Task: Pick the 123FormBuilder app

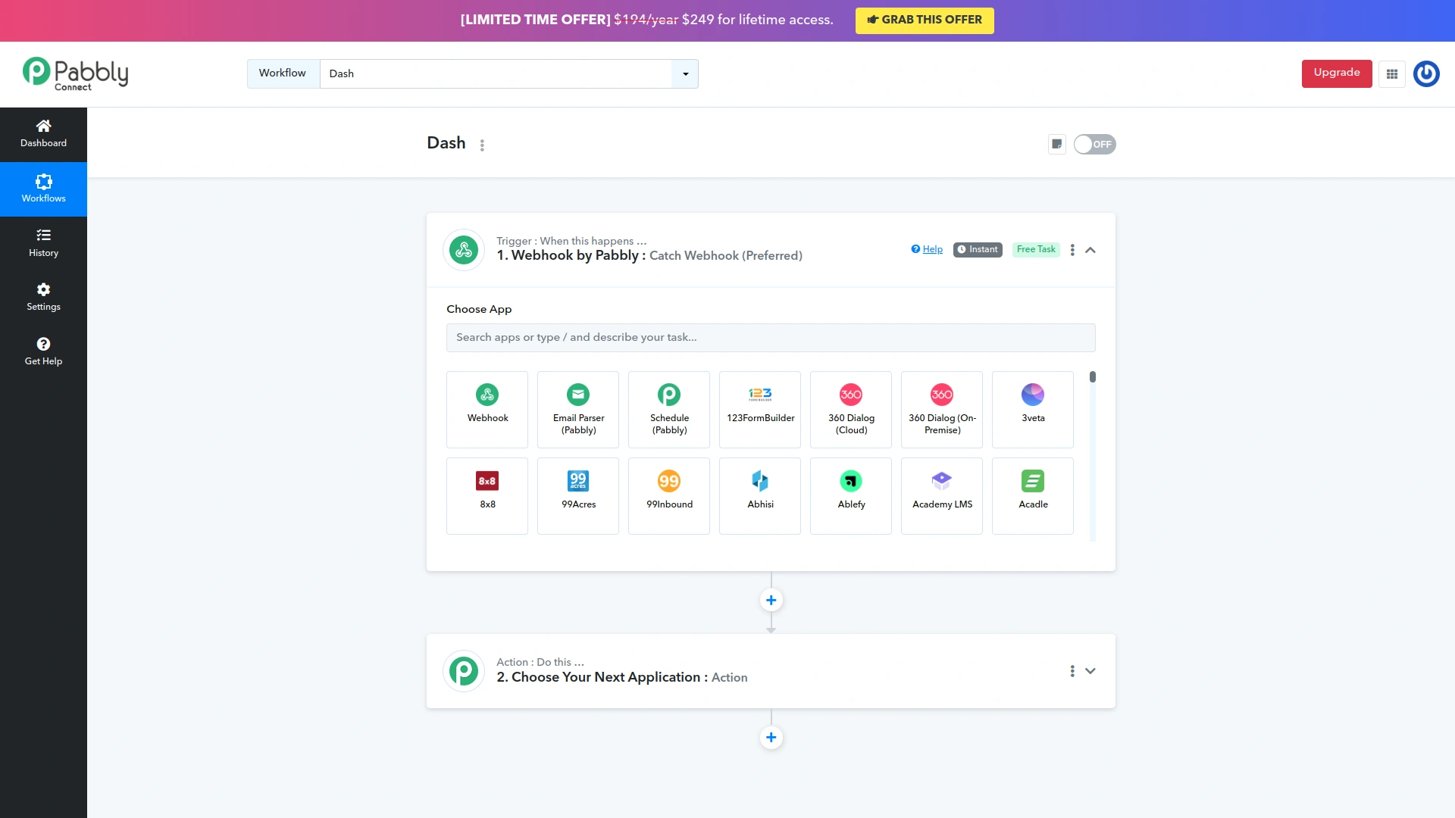Action: pyautogui.click(x=759, y=409)
